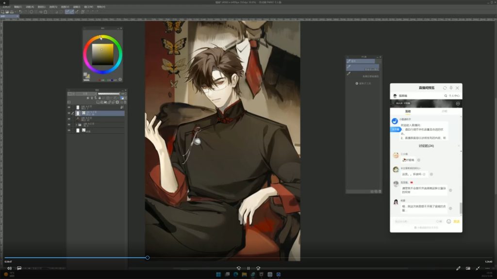Click the undo arrow in the toolbar
This screenshot has width=497, height=279.
point(20,12)
